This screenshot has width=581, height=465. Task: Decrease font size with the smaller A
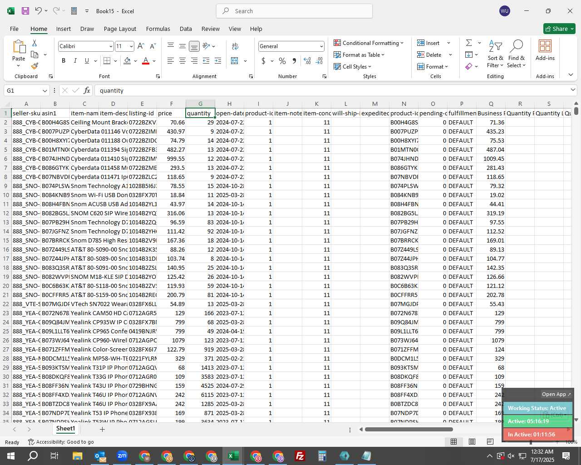[153, 46]
